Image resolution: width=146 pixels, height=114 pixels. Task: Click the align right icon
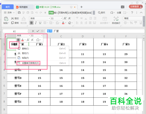[x=86, y=23]
